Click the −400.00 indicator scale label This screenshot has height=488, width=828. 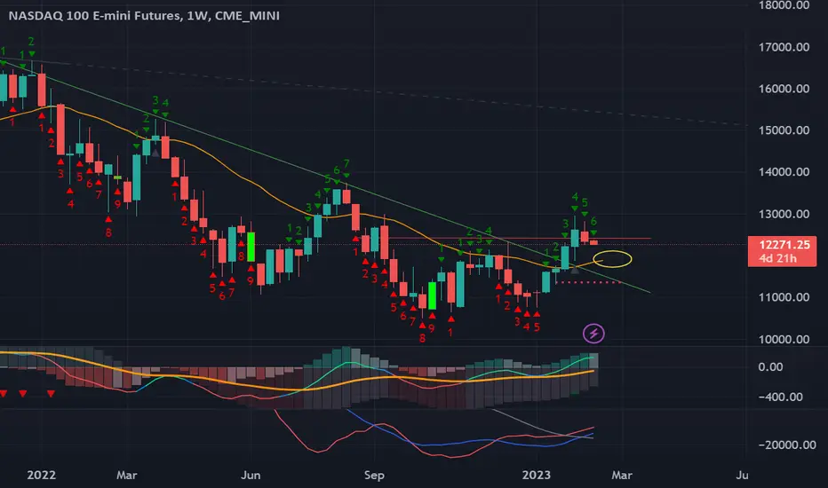click(x=781, y=397)
